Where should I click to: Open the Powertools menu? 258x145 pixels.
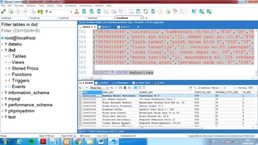click(x=71, y=6)
